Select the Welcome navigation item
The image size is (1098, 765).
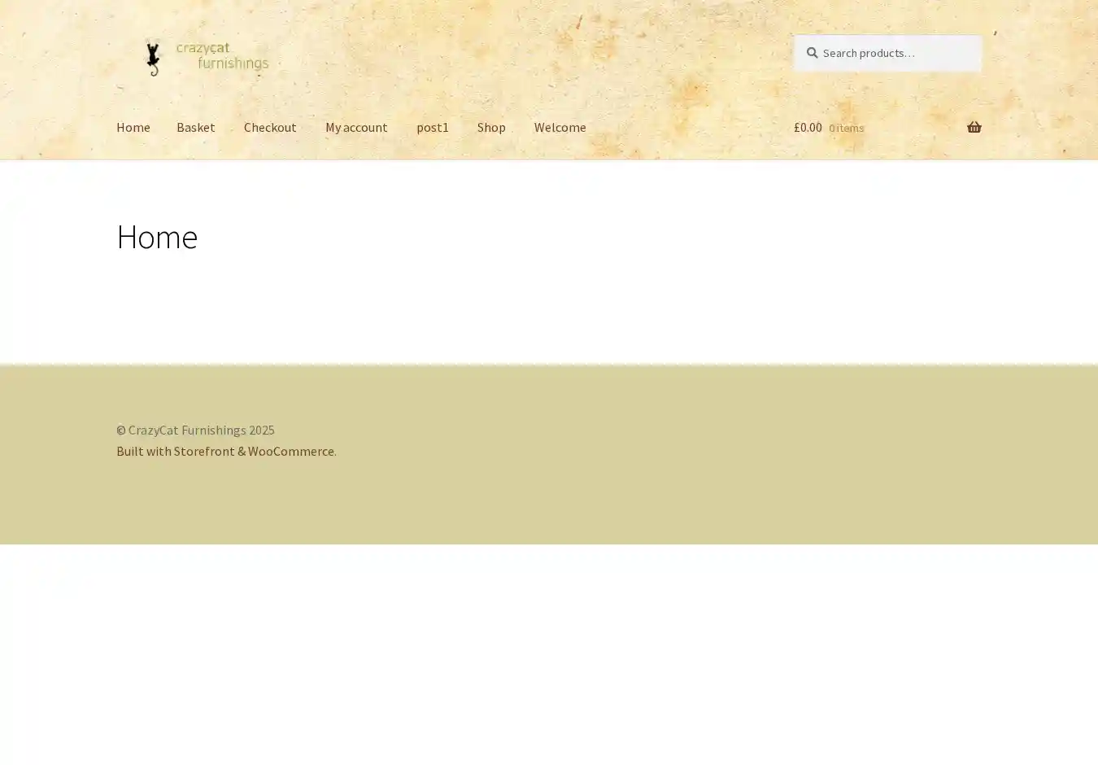pyautogui.click(x=560, y=127)
